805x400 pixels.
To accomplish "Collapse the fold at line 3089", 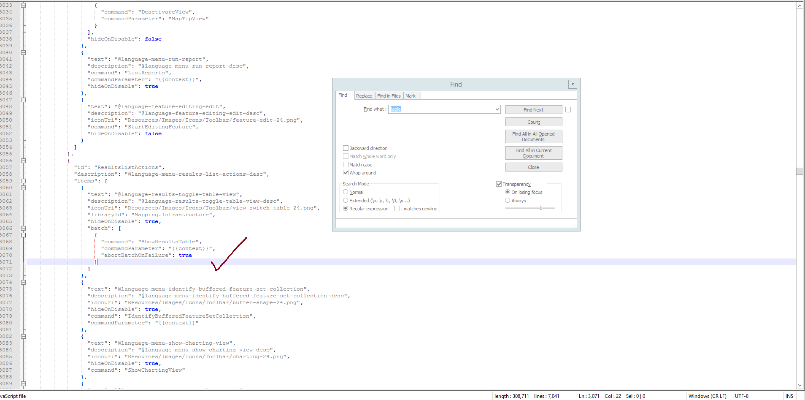I will (x=24, y=384).
